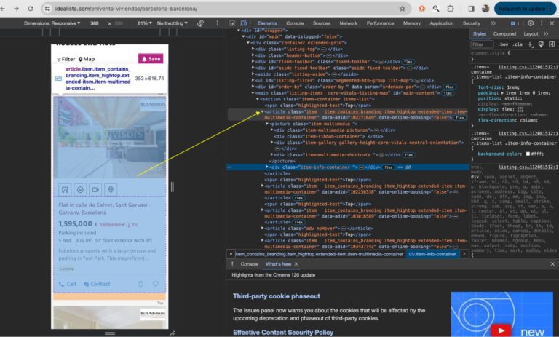Open the flexbox editor icon next to display

coord(520,109)
